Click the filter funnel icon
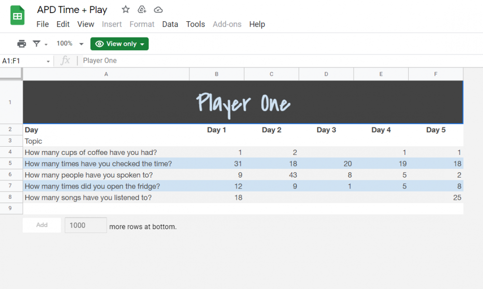The height and width of the screenshot is (289, 483). pyautogui.click(x=36, y=44)
